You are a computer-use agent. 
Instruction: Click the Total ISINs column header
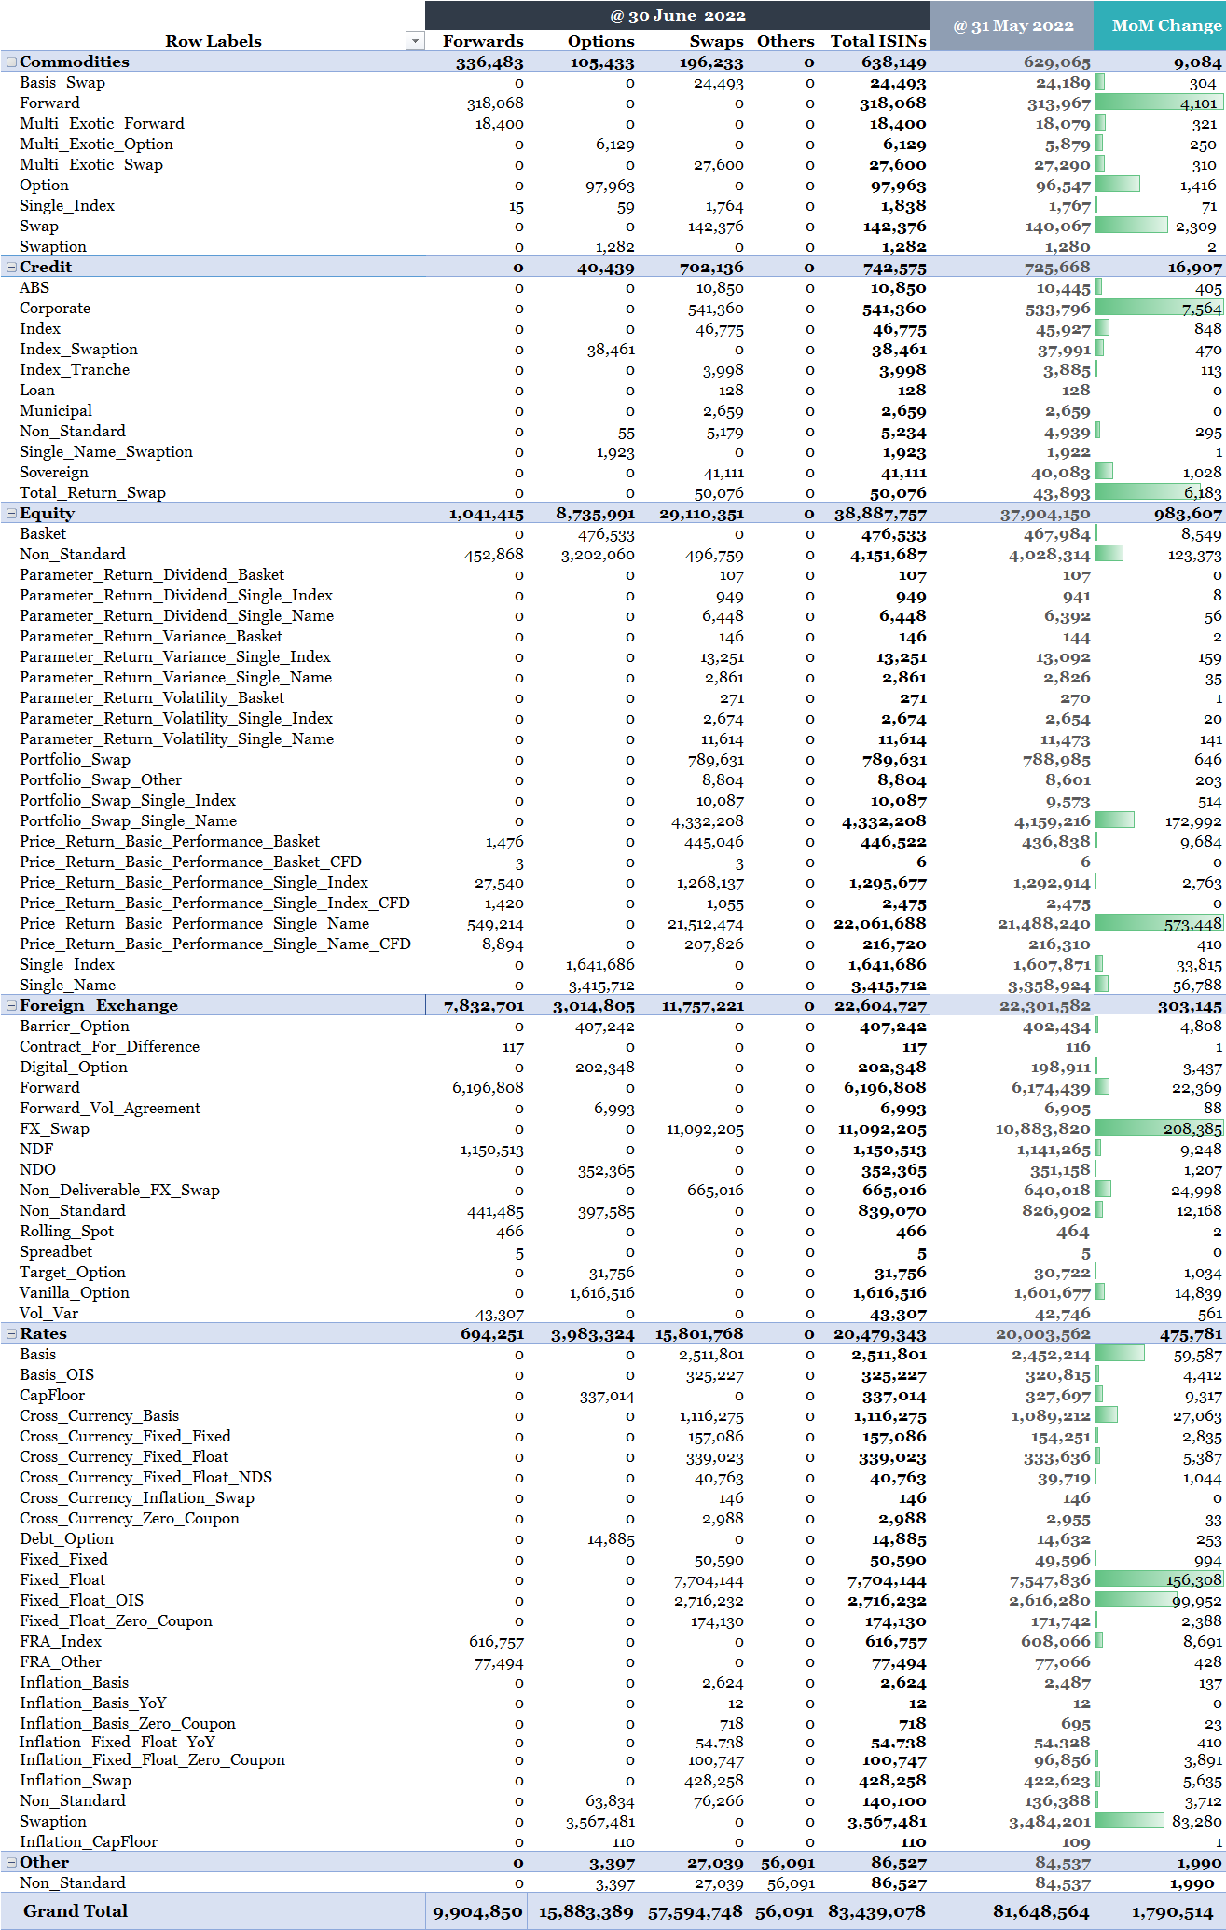click(x=878, y=41)
